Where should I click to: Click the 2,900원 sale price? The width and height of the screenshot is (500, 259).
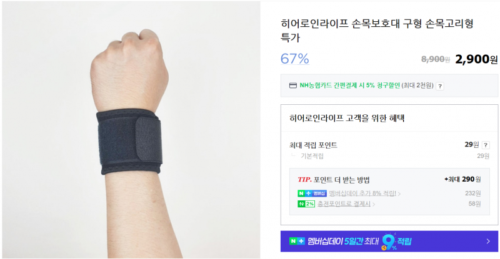476,59
